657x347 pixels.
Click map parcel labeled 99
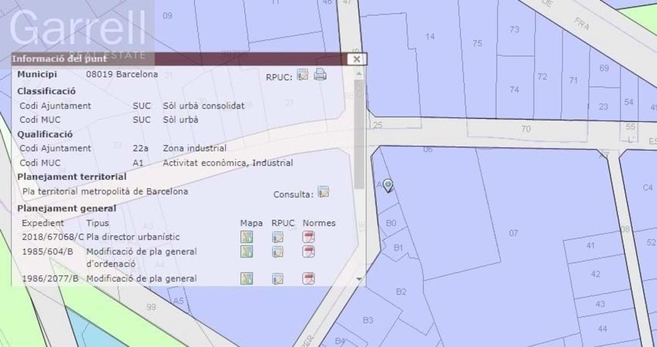coord(151,307)
